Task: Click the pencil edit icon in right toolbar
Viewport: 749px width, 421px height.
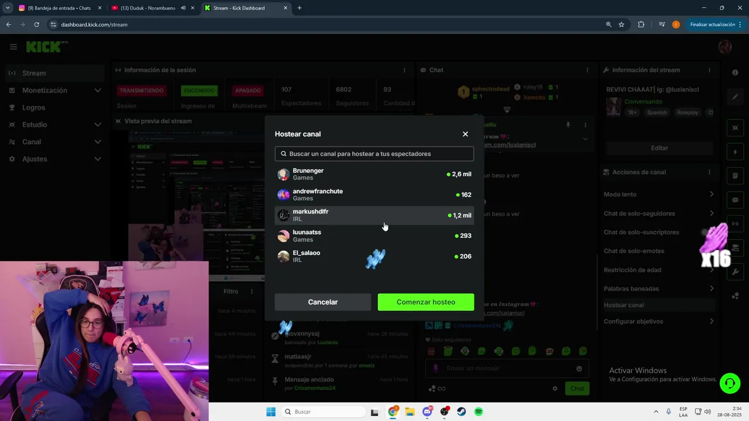Action: pyautogui.click(x=735, y=96)
